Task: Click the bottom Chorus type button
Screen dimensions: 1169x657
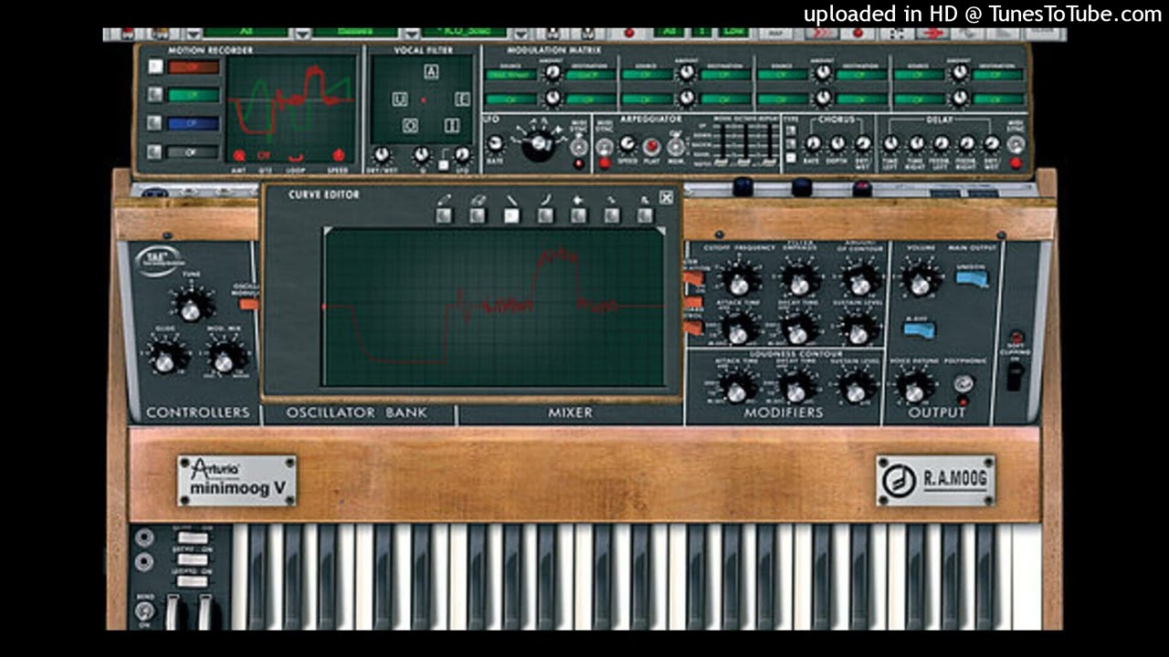Action: click(x=791, y=157)
